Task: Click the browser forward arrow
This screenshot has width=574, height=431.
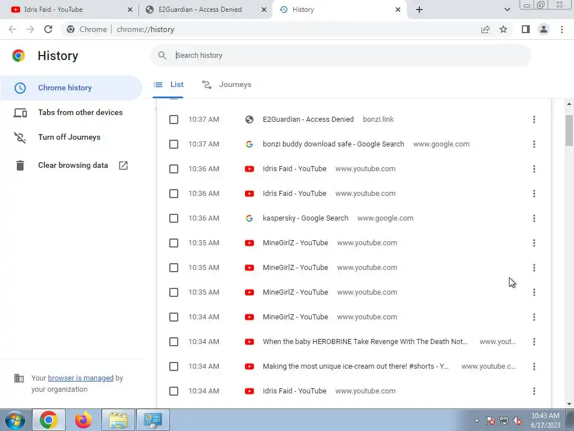Action: click(30, 29)
